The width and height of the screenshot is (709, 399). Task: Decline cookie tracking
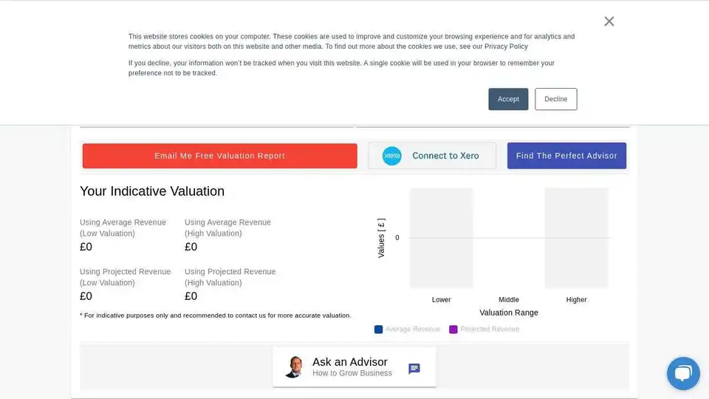pos(556,99)
